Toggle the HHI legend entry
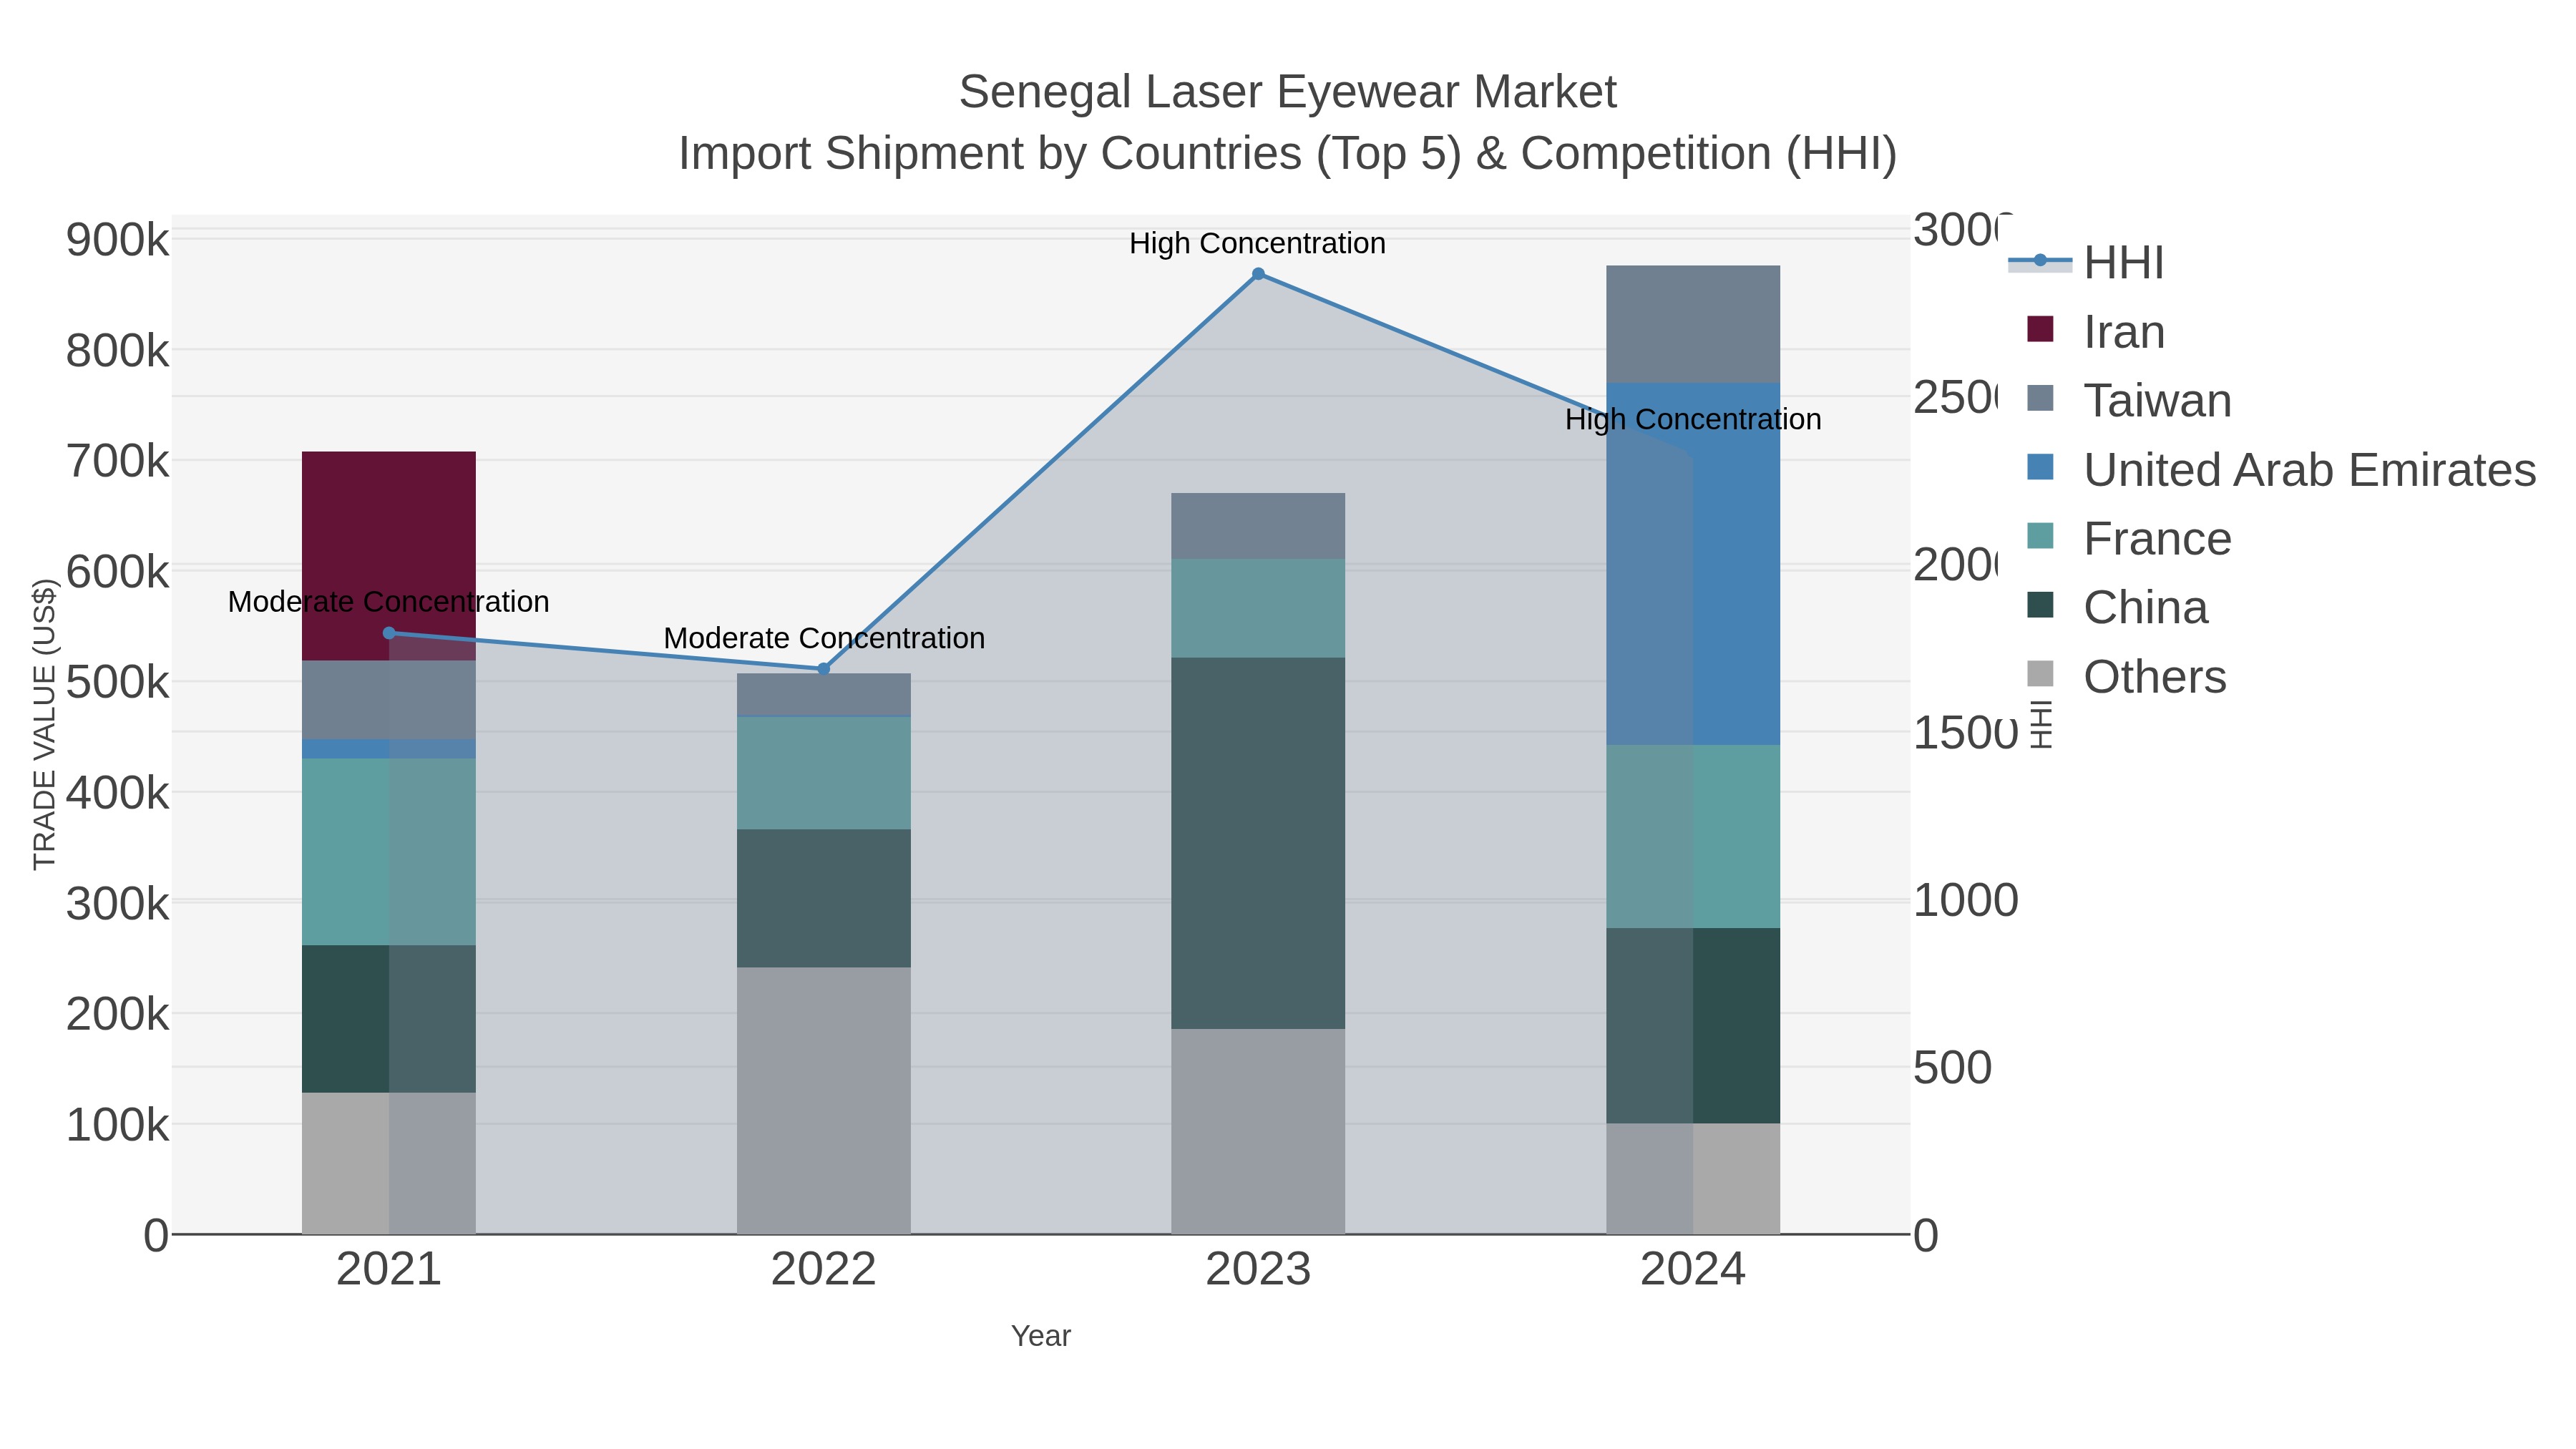The height and width of the screenshot is (1449, 2576). pyautogui.click(x=2086, y=262)
